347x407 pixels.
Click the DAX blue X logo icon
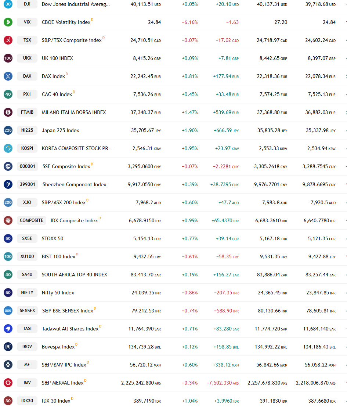coord(8,76)
